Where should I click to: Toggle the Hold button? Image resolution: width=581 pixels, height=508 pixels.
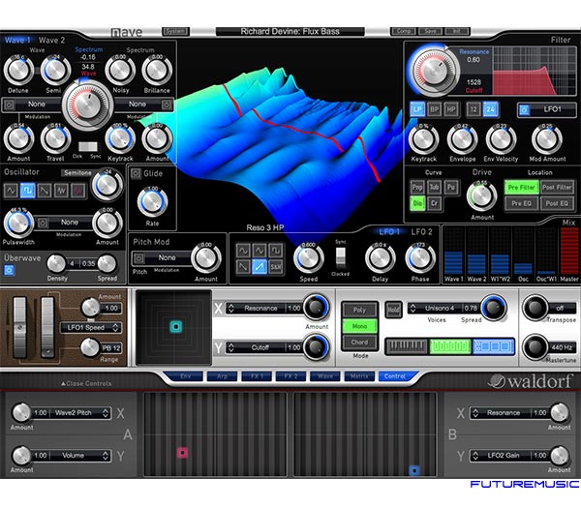point(393,310)
